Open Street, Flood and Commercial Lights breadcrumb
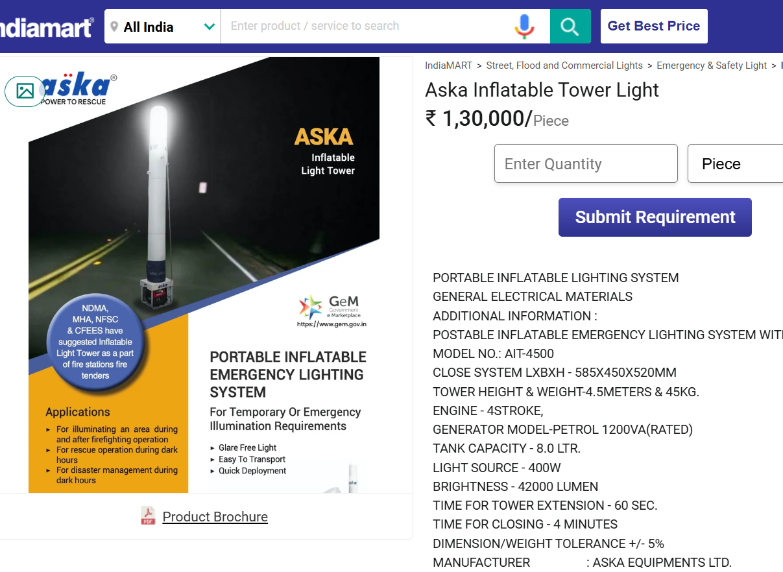Viewport: 783px width, 572px height. [x=564, y=66]
